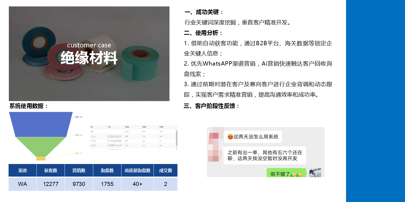The image size is (405, 202).
Task: Click the blue 获客数 funnel segment
Action: [x=41, y=124]
